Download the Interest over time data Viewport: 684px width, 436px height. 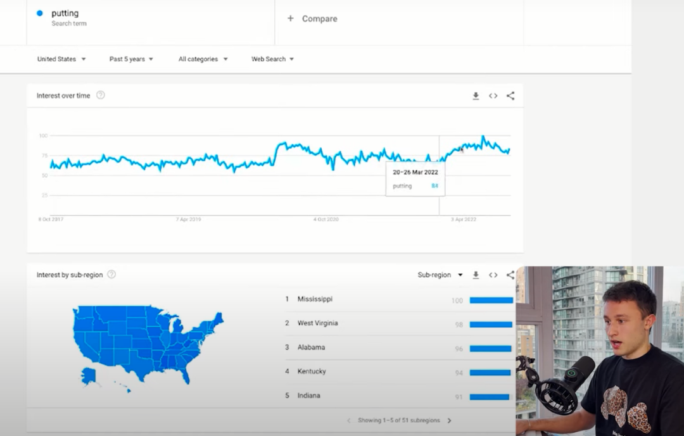point(476,96)
